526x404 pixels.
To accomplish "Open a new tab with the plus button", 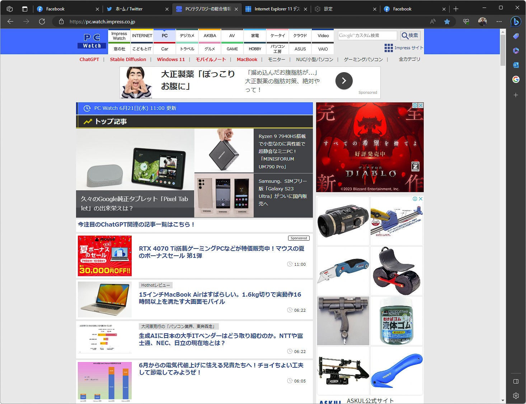I will click(456, 9).
